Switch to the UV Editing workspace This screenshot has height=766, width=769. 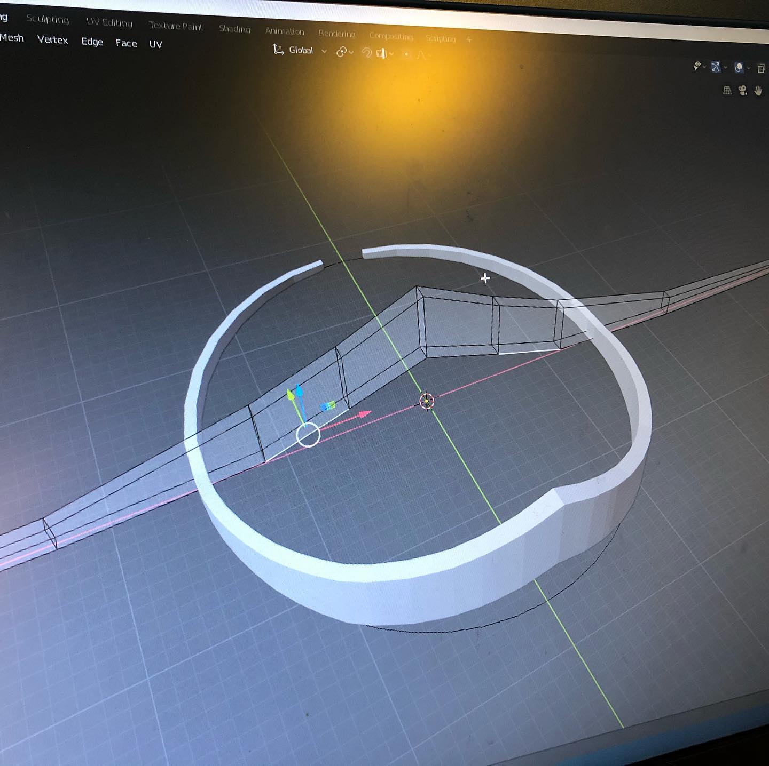(x=109, y=22)
